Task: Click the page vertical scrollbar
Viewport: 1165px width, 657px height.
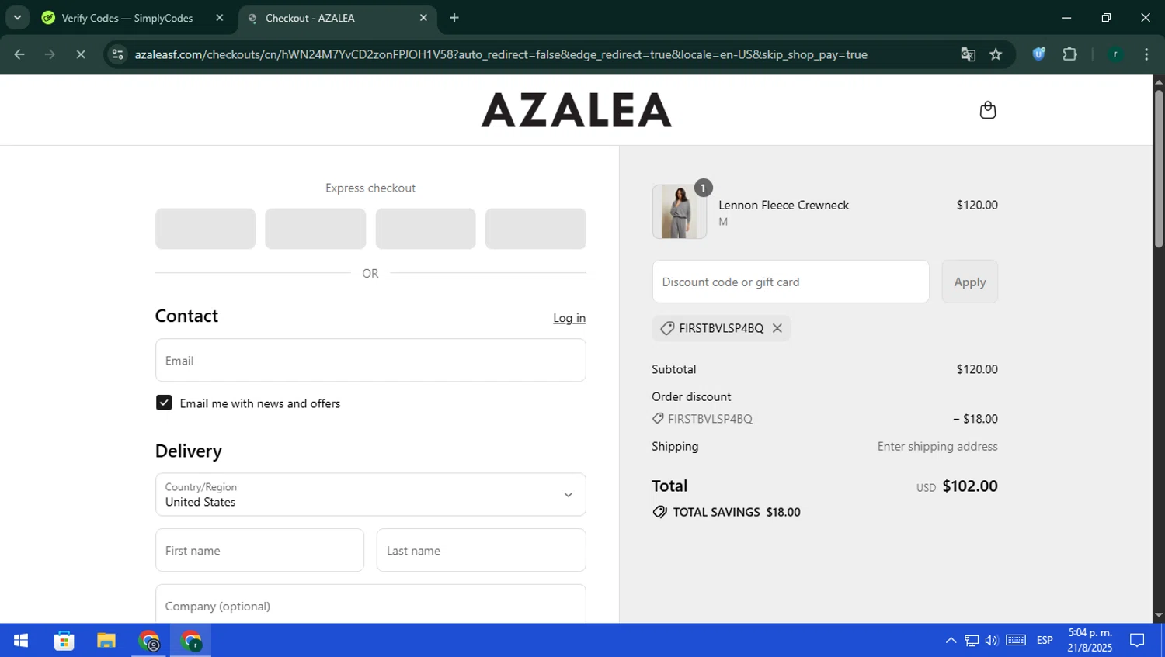Action: point(1159,170)
